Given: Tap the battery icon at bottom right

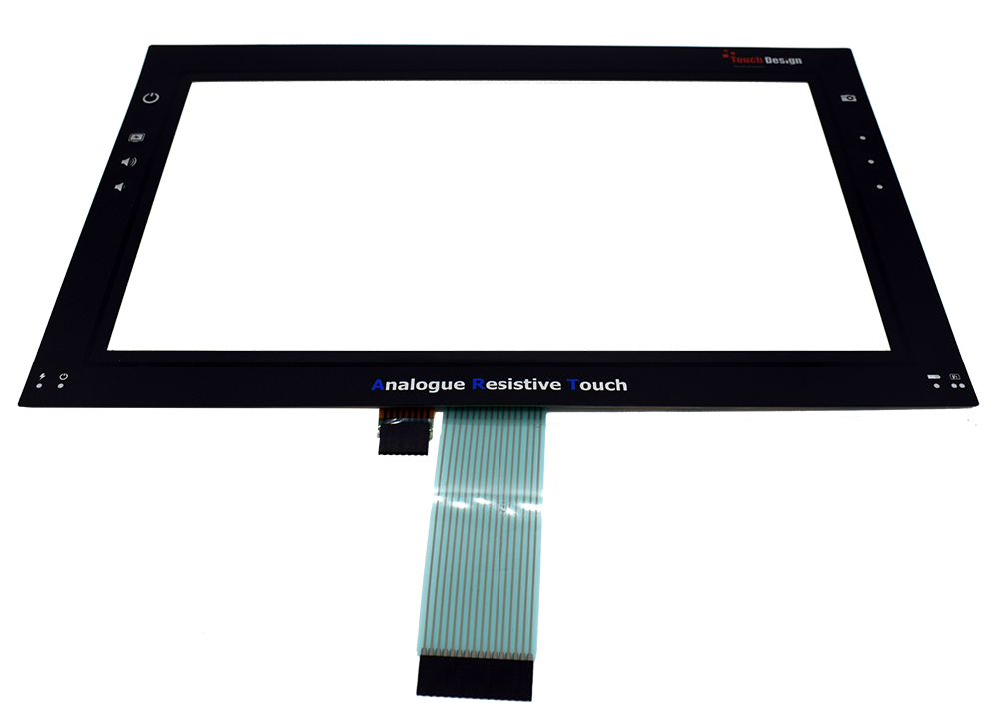Looking at the screenshot, I should click(934, 376).
